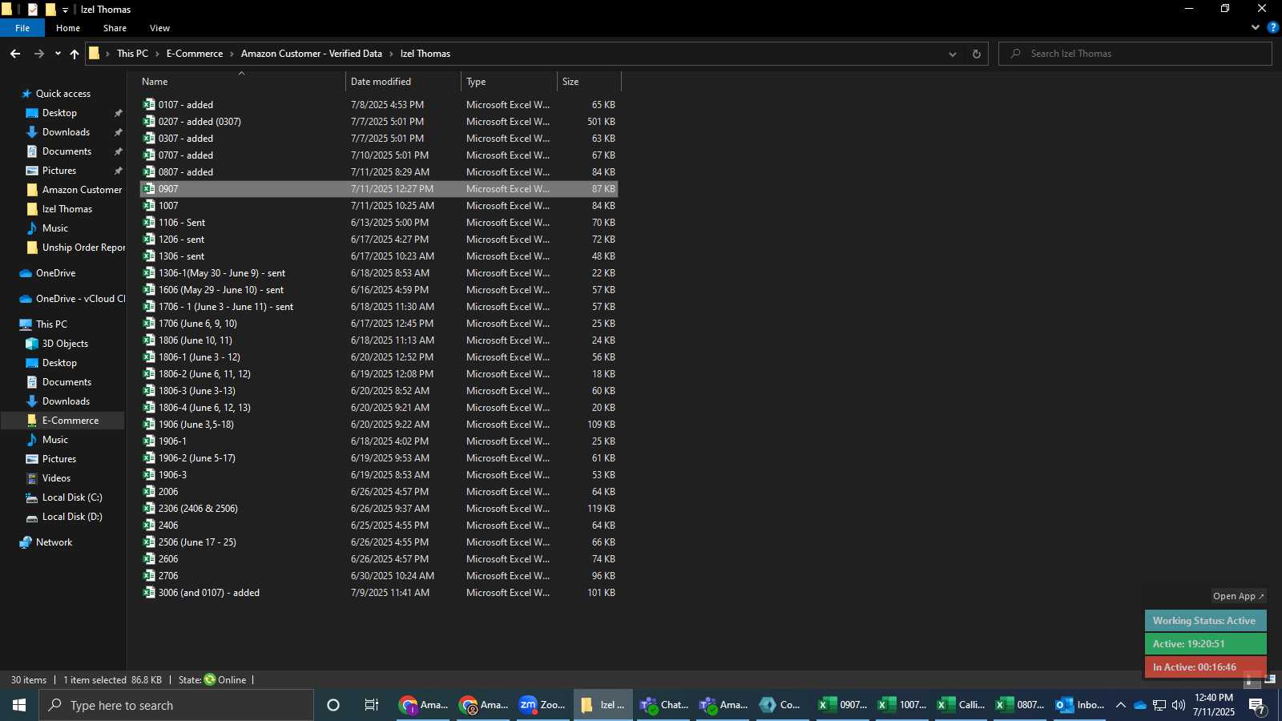Open OneDrive in navigation pane
The image size is (1282, 721).
tap(55, 273)
